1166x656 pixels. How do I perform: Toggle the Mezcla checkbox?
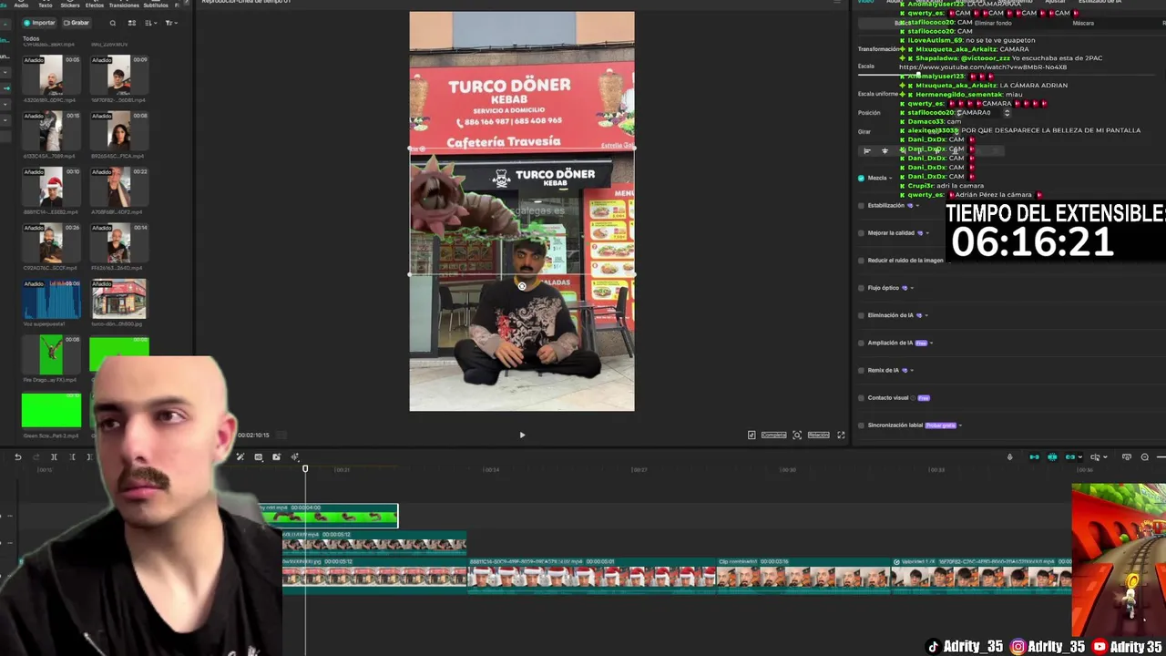[861, 179]
